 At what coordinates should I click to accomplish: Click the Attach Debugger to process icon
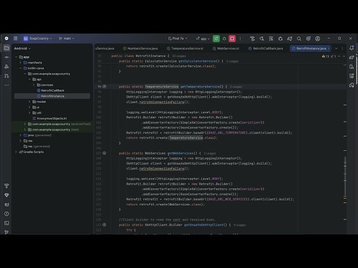click(x=280, y=39)
